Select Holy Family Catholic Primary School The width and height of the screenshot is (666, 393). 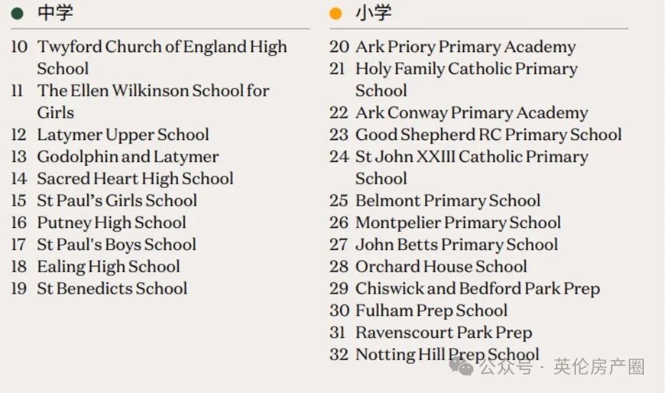pyautogui.click(x=467, y=79)
